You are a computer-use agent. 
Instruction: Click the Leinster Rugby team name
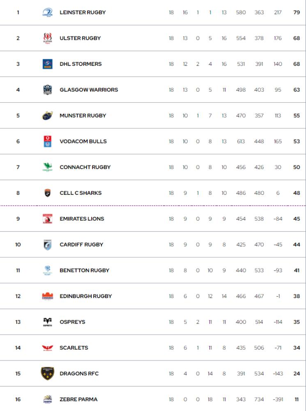pyautogui.click(x=83, y=12)
